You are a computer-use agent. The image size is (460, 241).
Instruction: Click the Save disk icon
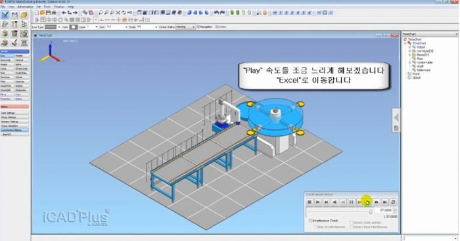coord(49,12)
